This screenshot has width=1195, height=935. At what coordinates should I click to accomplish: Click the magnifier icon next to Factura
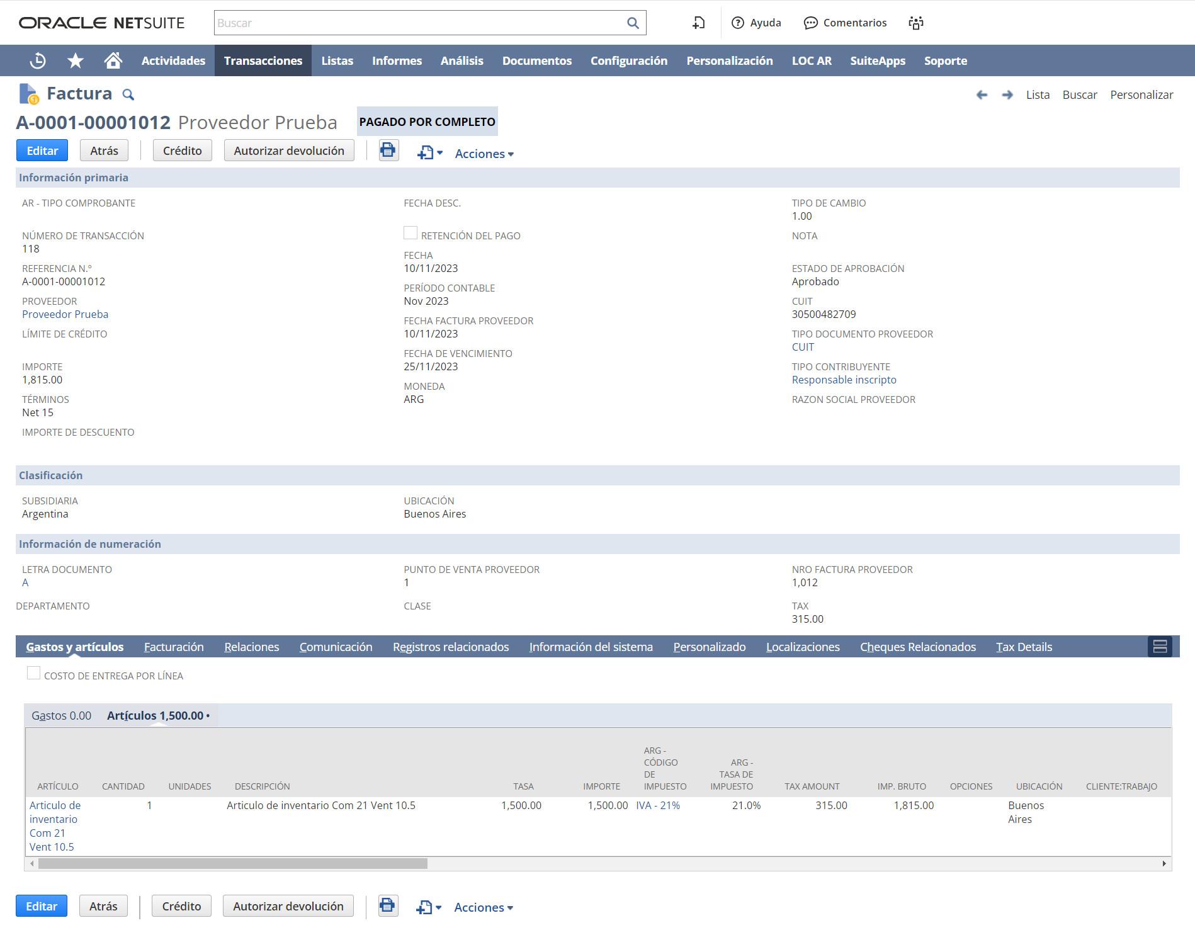click(128, 94)
